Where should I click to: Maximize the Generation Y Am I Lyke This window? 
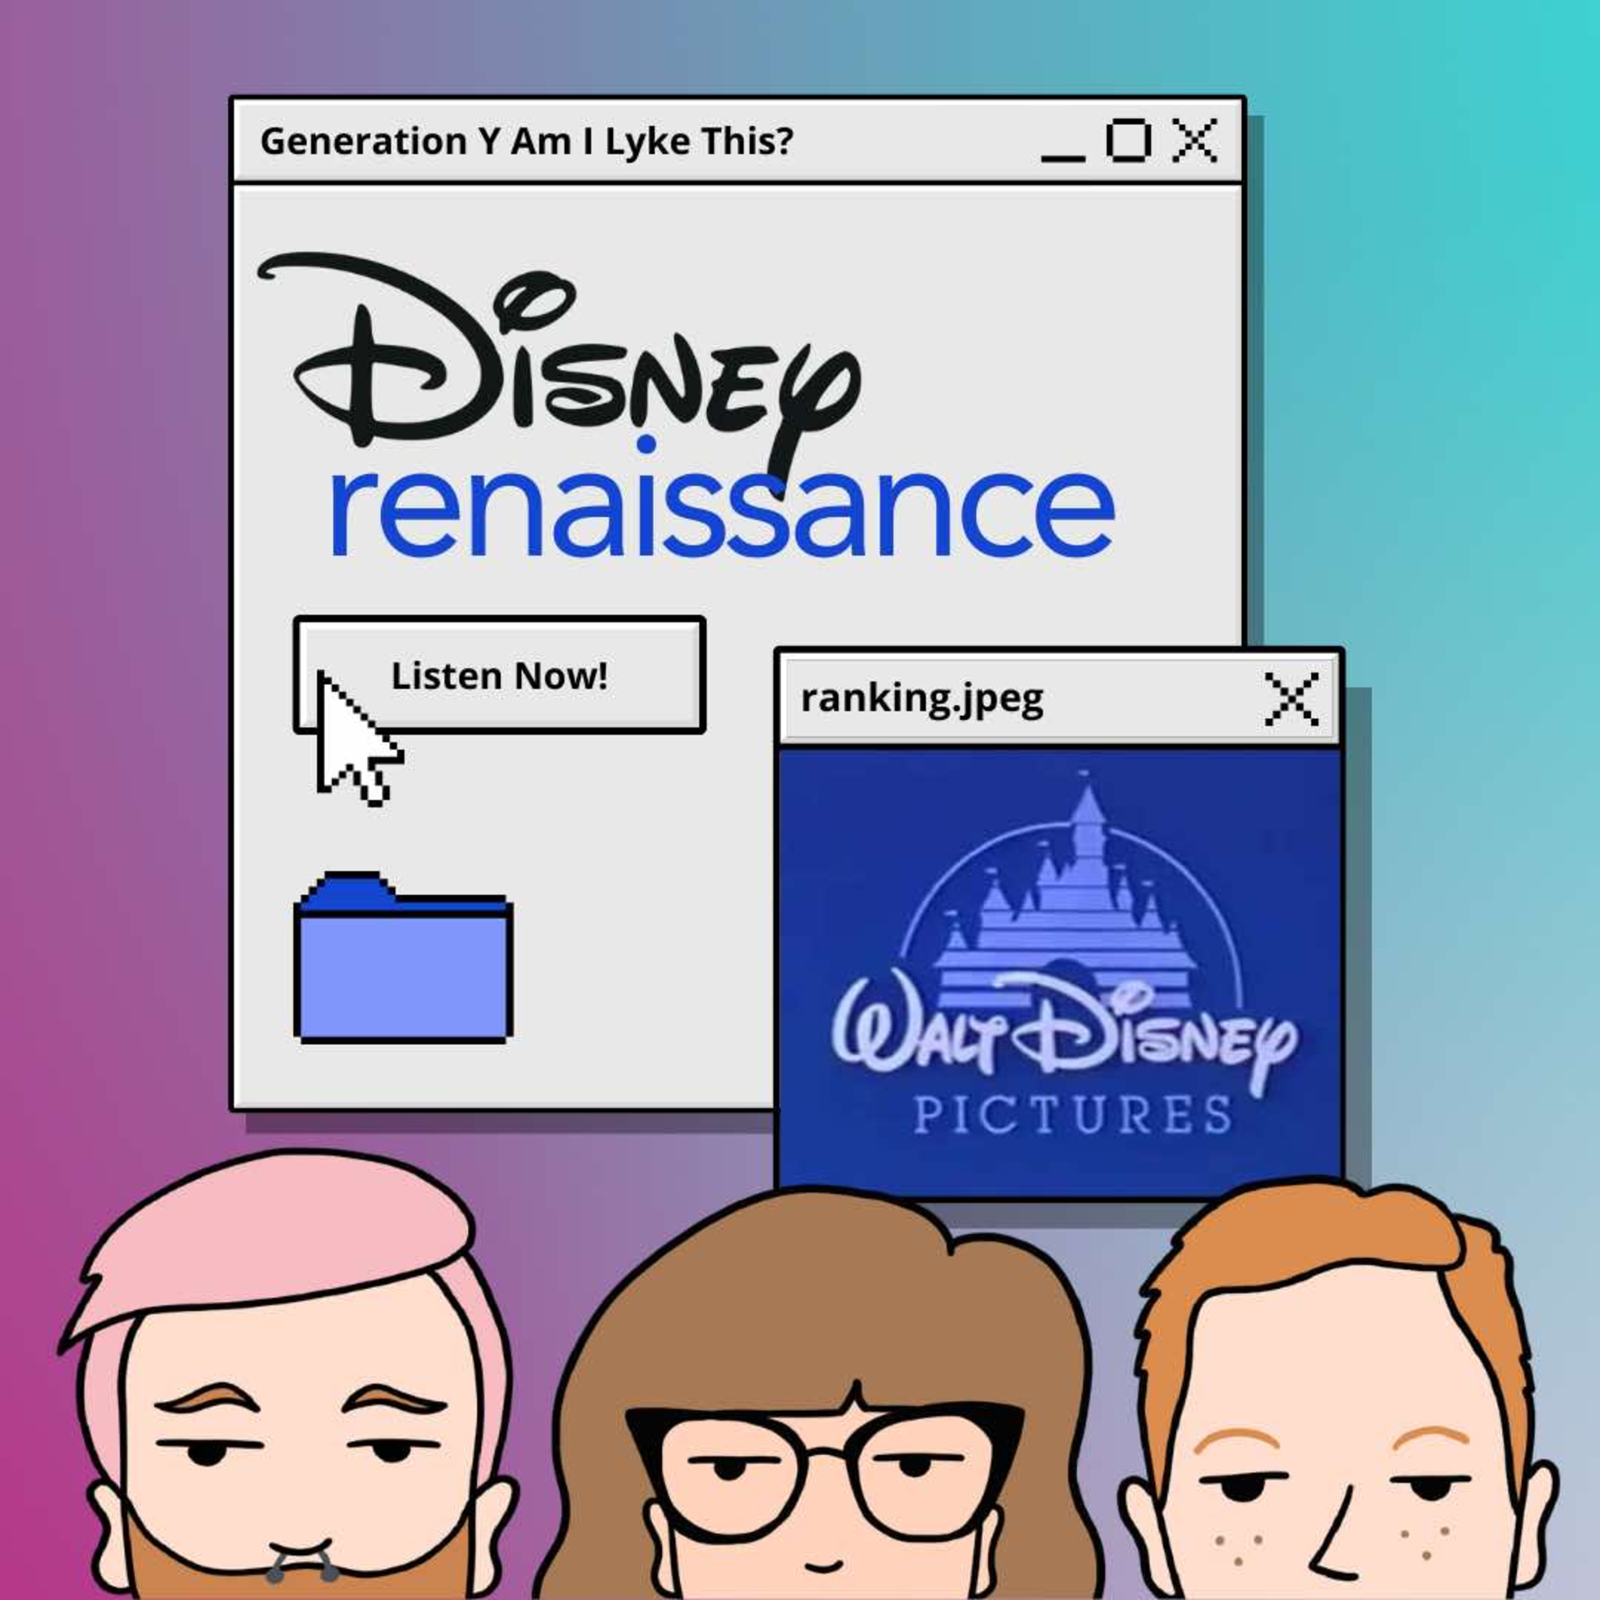coord(1128,141)
